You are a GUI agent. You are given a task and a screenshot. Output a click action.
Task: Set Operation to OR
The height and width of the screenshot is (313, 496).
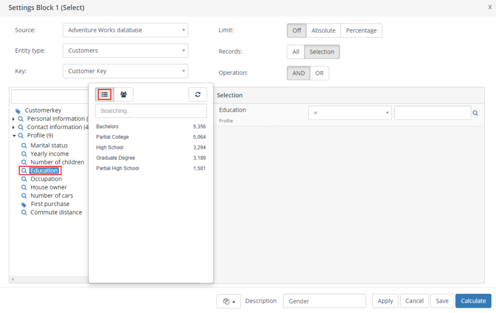pyautogui.click(x=319, y=73)
